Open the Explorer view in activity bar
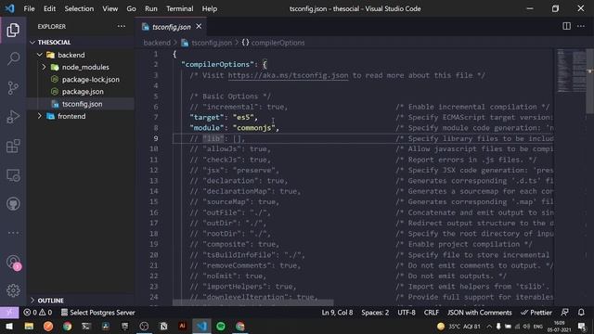This screenshot has height=334, width=594. pyautogui.click(x=13, y=31)
